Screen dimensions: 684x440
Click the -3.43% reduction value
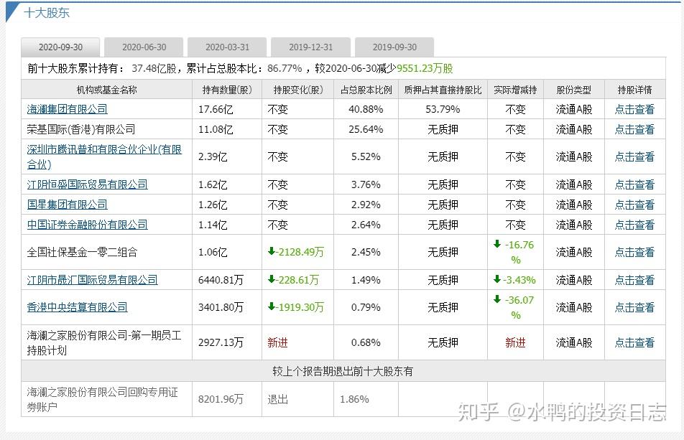(x=514, y=280)
